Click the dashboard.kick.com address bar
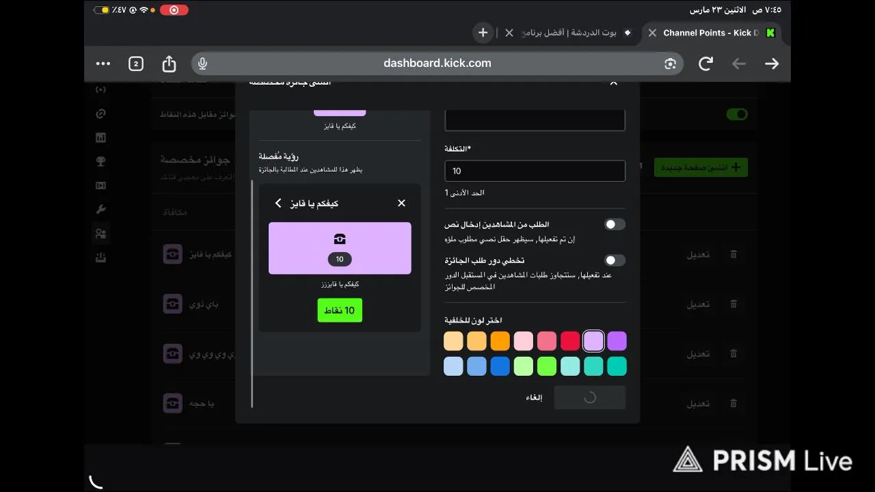 [x=437, y=64]
